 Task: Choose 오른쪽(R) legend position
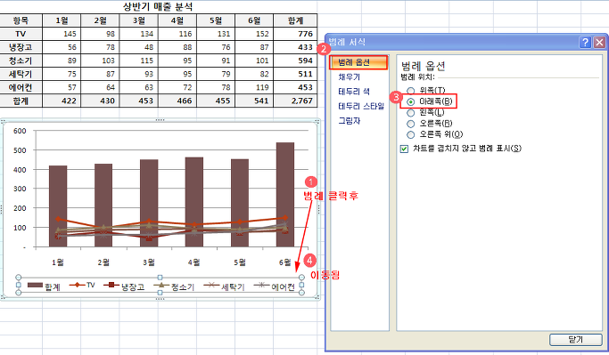click(x=410, y=124)
